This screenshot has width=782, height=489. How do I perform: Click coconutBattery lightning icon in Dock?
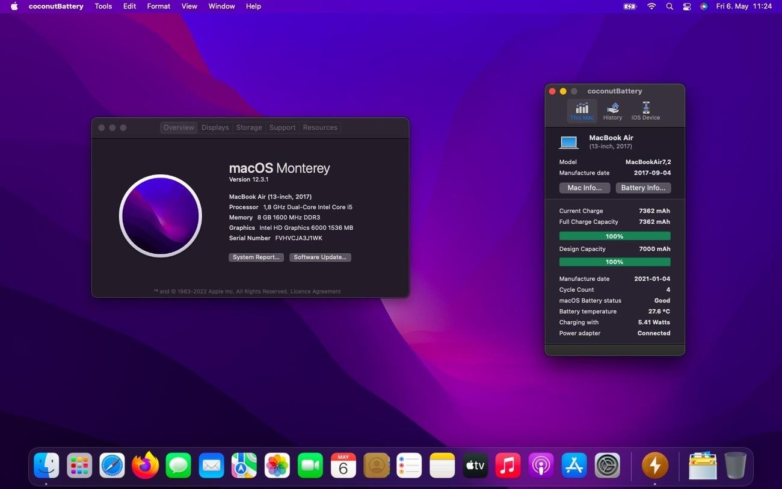[x=654, y=466]
